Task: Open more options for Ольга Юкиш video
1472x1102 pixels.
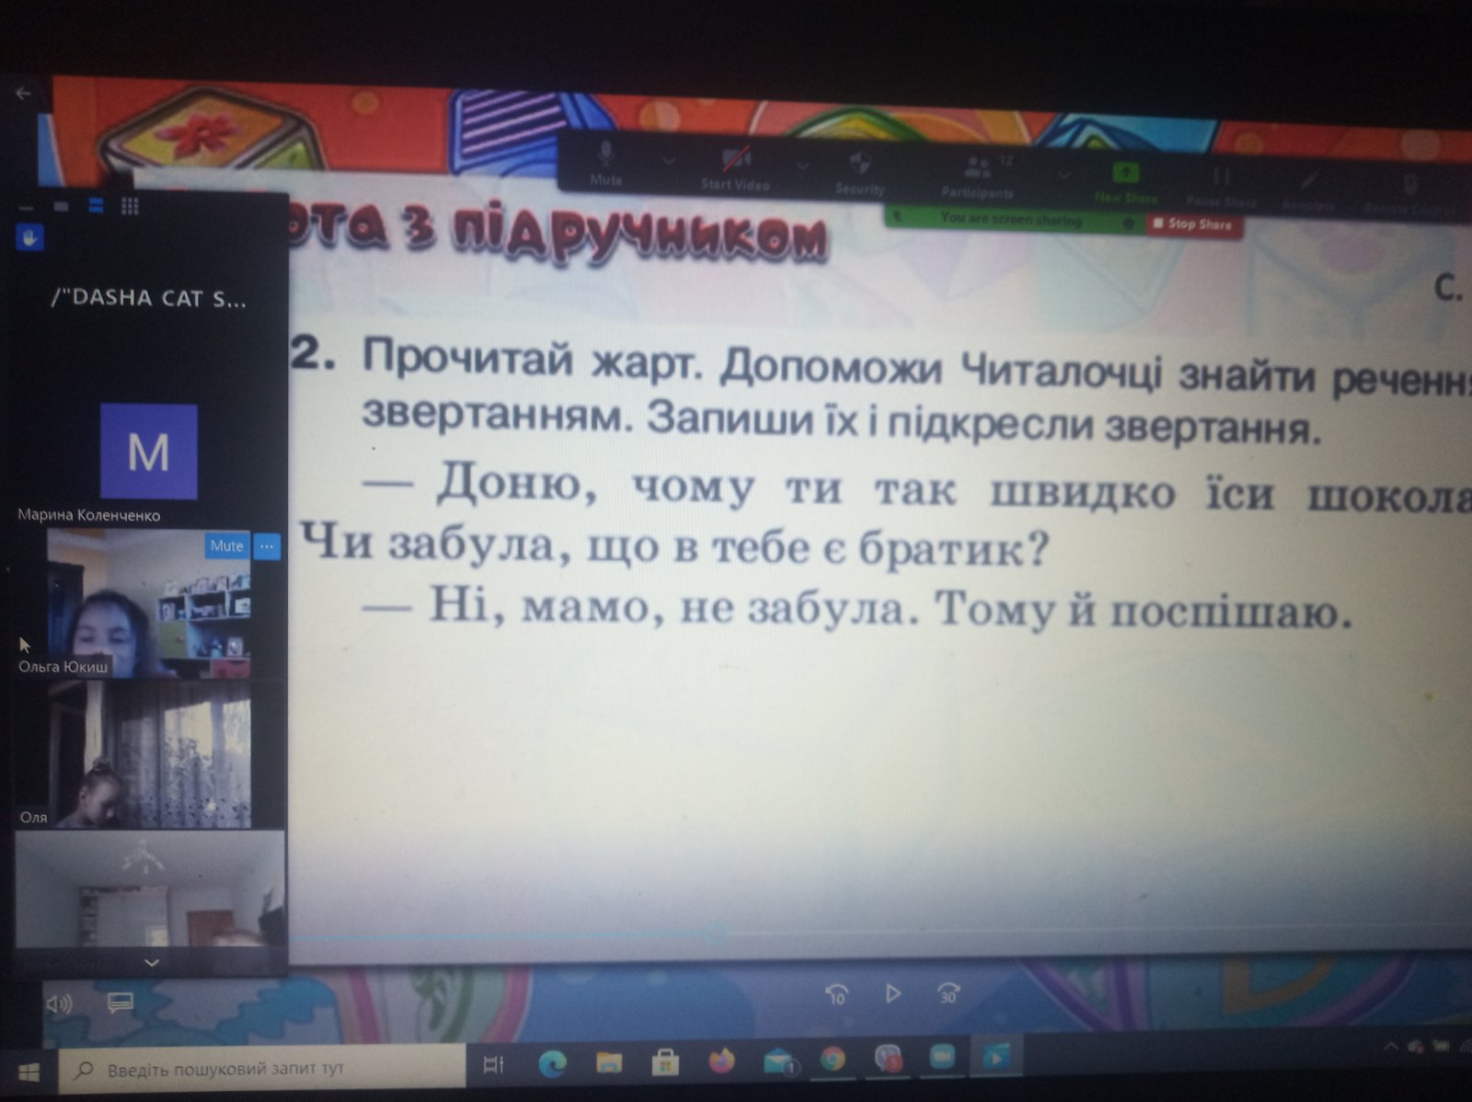Action: (x=267, y=546)
